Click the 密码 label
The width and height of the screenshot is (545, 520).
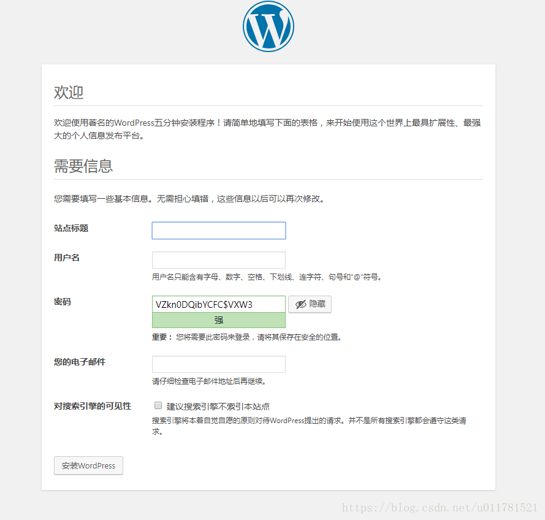pos(62,302)
